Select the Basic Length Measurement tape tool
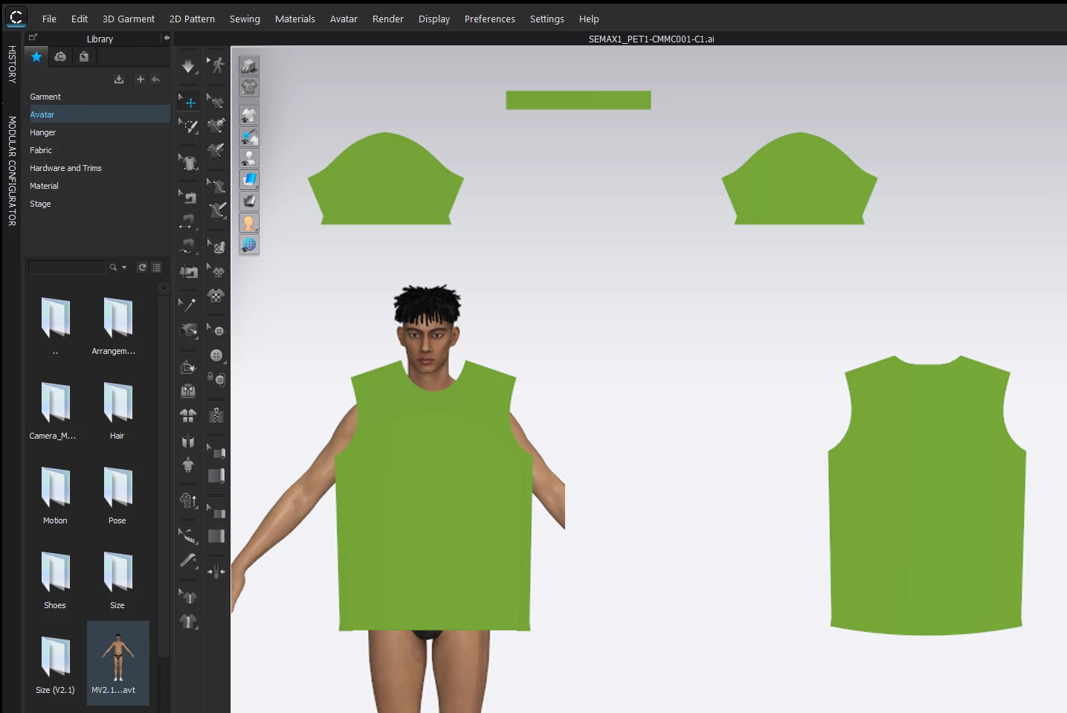Screen dimensions: 1067x713 (x=189, y=560)
